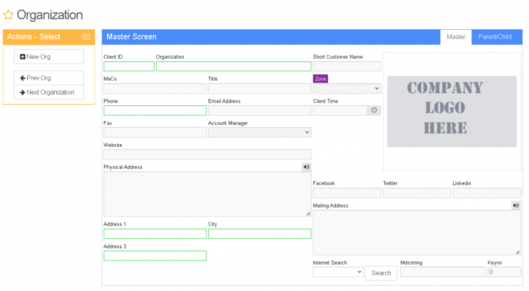
Task: Go to Next Organization
Action: pos(49,93)
